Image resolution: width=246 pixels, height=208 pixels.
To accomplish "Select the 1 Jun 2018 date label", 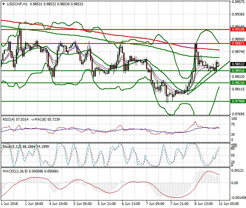I will [9, 204].
